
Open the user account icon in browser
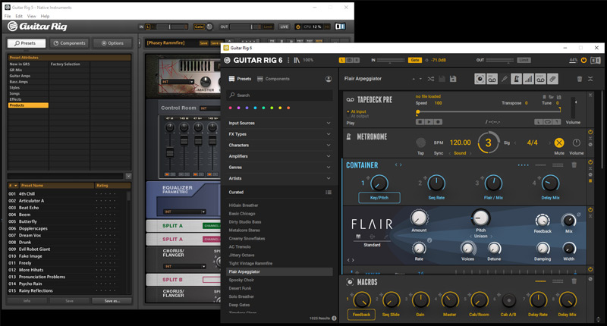click(x=328, y=79)
